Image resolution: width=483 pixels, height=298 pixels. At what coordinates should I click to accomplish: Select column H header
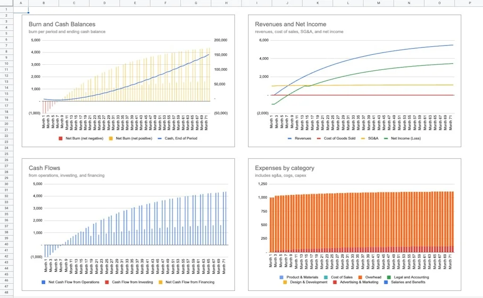(225, 3)
